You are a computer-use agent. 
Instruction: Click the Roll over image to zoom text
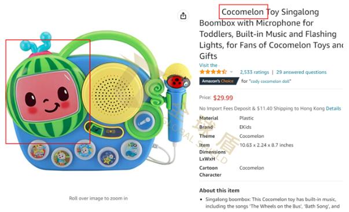[x=98, y=198]
